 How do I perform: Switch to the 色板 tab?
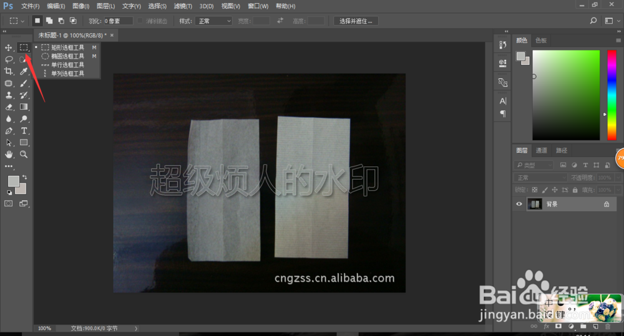541,40
